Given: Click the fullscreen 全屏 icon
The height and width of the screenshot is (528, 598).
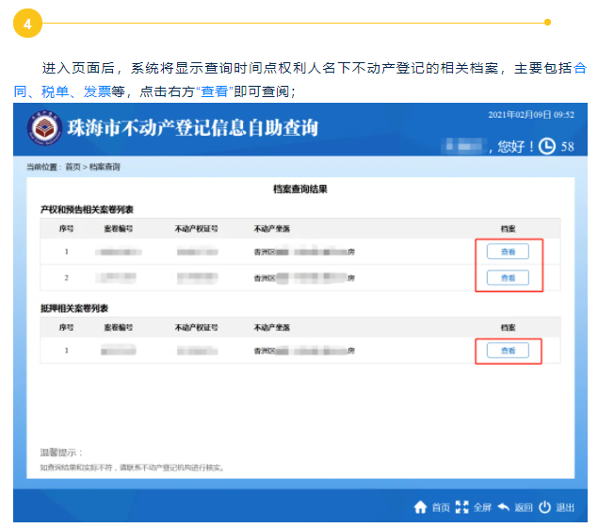Looking at the screenshot, I should tap(461, 507).
